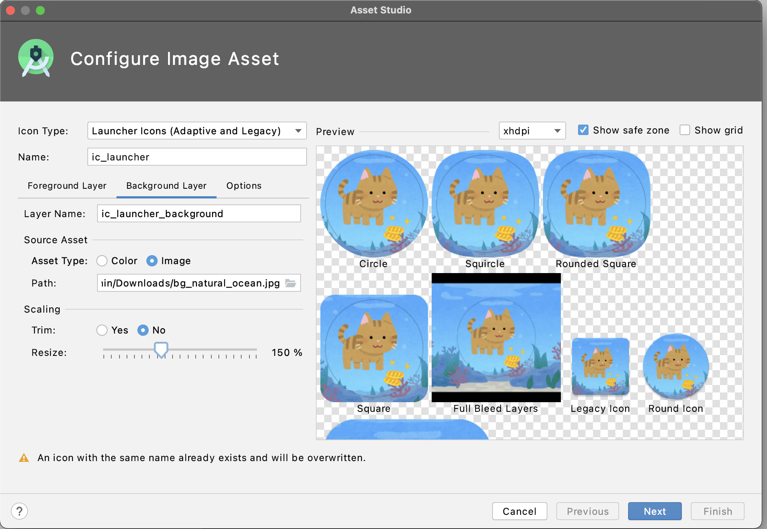767x529 pixels.
Task: Switch to Background Layer tab
Action: tap(166, 186)
